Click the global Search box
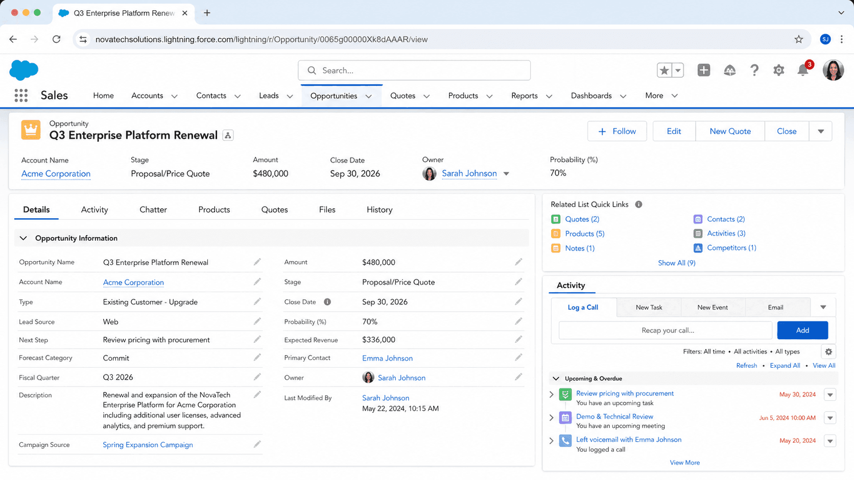The image size is (854, 480). [x=414, y=70]
